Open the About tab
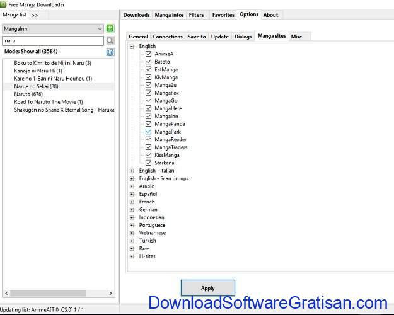Image resolution: width=394 pixels, height=315 pixels. click(x=270, y=15)
